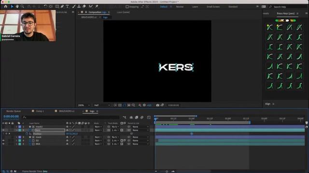Enable Snapping checkbox

click(x=127, y=7)
